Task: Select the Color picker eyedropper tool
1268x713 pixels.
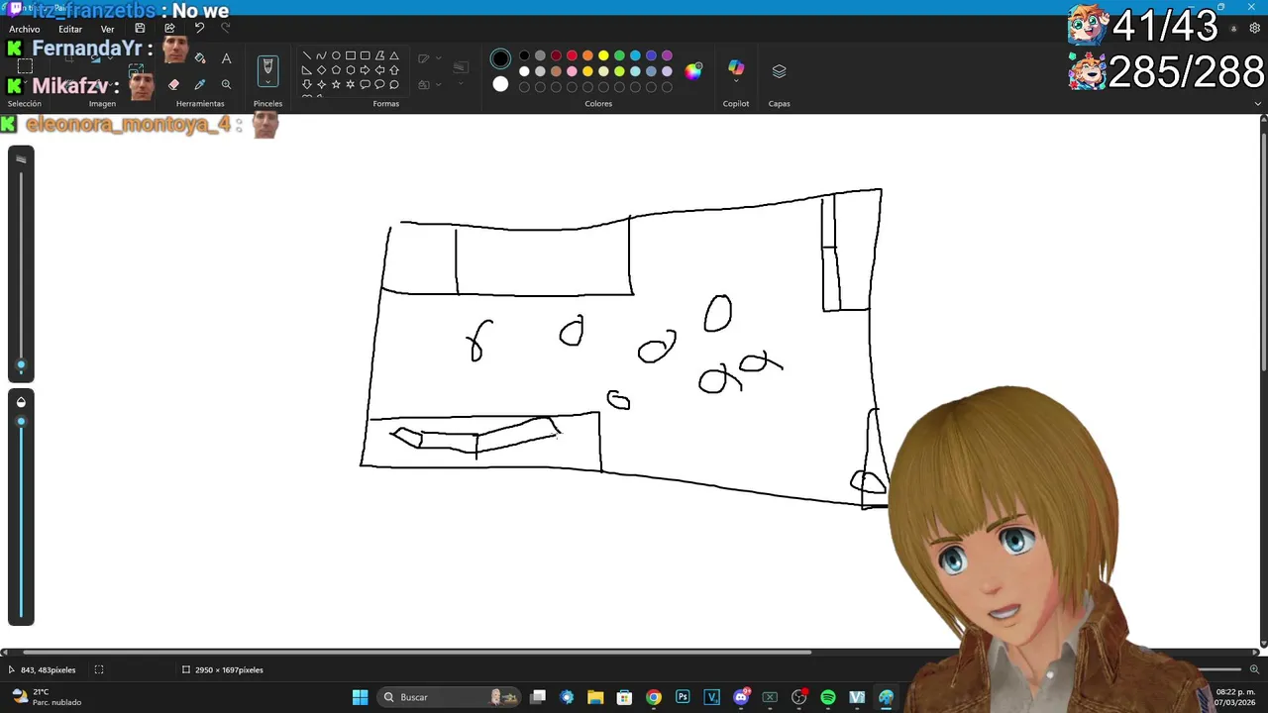Action: [x=200, y=85]
